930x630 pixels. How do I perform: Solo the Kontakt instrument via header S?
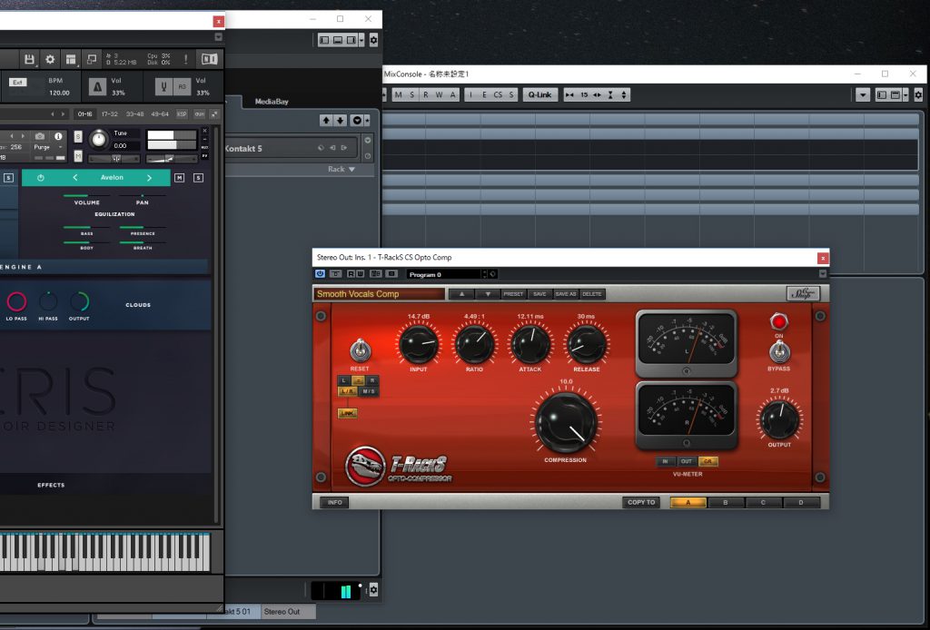pos(78,137)
